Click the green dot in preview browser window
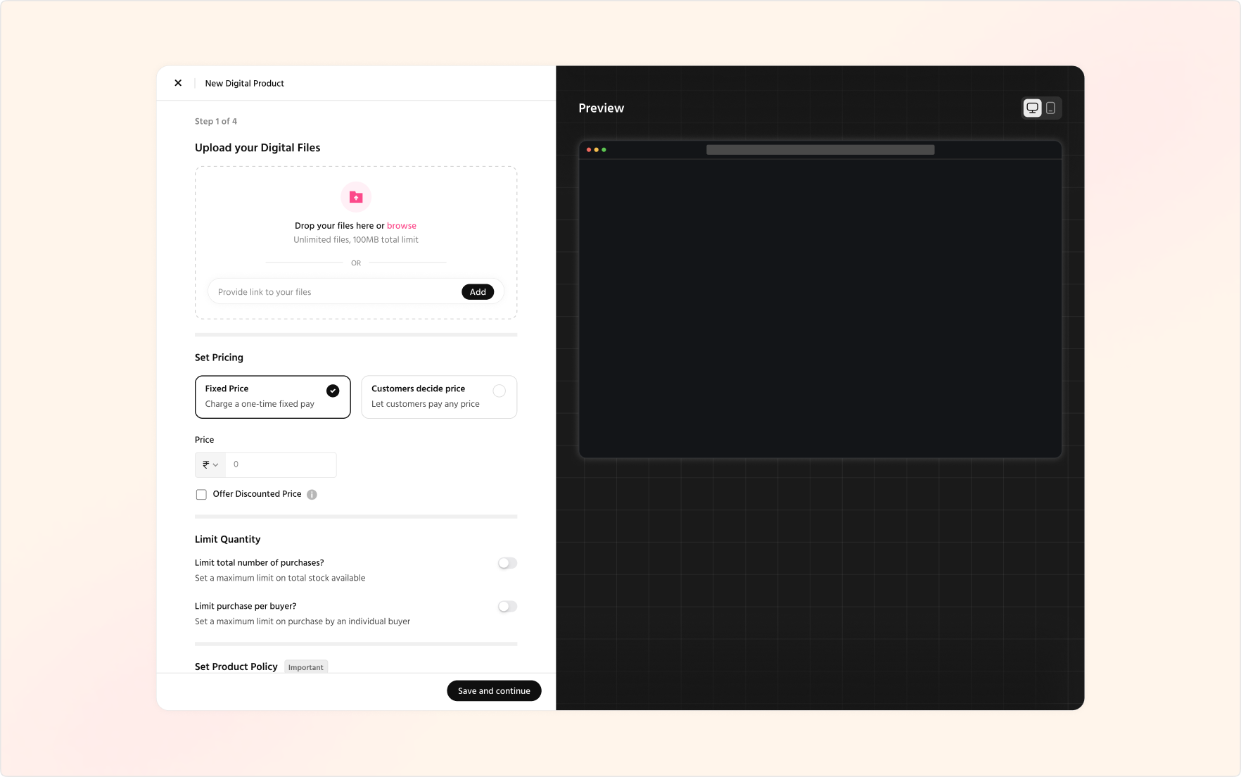 pos(604,150)
